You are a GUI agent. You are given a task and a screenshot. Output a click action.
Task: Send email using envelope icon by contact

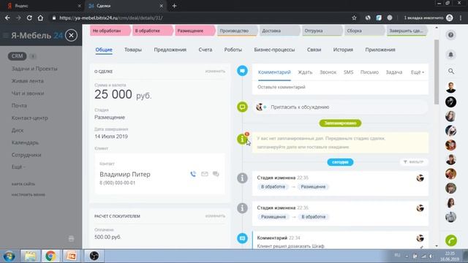point(205,174)
